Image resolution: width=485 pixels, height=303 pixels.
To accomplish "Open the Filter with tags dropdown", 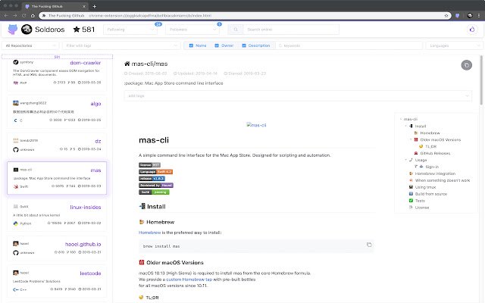I will pos(121,45).
